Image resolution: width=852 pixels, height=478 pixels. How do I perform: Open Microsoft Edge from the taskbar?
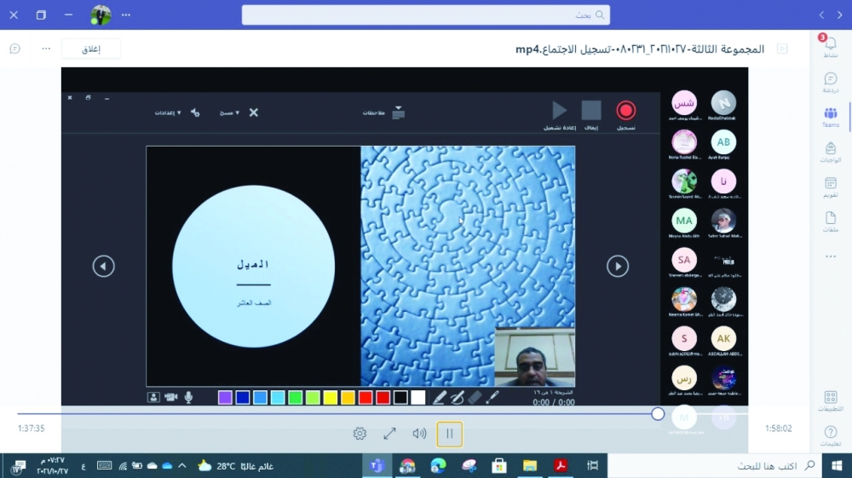438,465
